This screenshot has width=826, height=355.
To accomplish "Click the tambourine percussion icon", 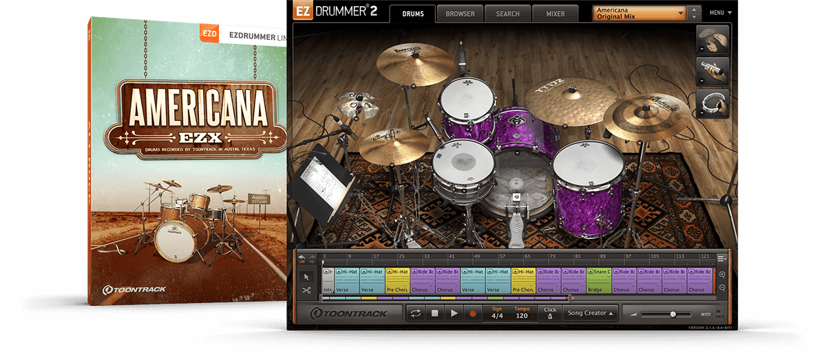I will click(x=712, y=103).
